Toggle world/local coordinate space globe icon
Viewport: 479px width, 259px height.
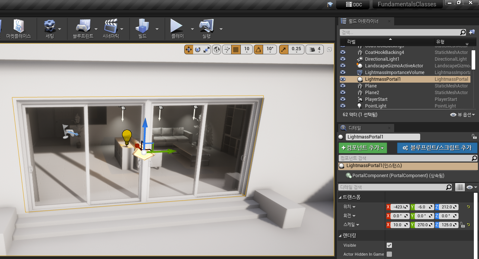217,49
